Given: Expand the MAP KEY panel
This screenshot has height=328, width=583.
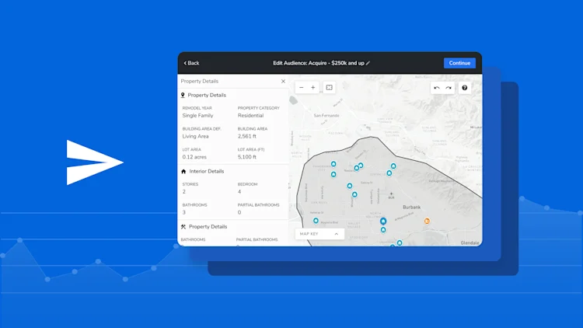Looking at the screenshot, I should [x=319, y=234].
